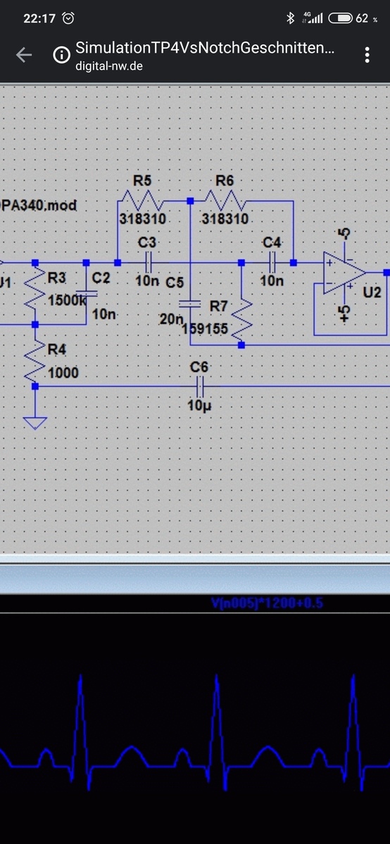Select resistor R5 symbol

(x=144, y=200)
